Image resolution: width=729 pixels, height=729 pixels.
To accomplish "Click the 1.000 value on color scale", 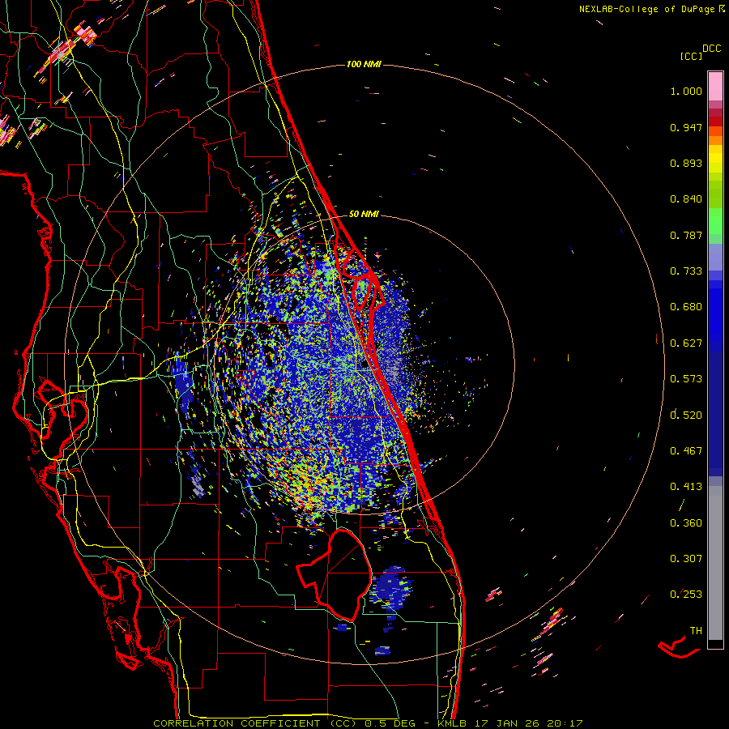I will 686,91.
